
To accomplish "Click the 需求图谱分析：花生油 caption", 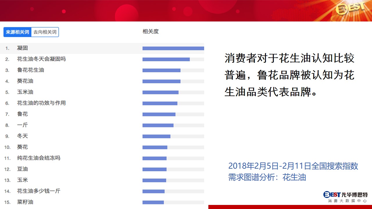I will point(267,177).
